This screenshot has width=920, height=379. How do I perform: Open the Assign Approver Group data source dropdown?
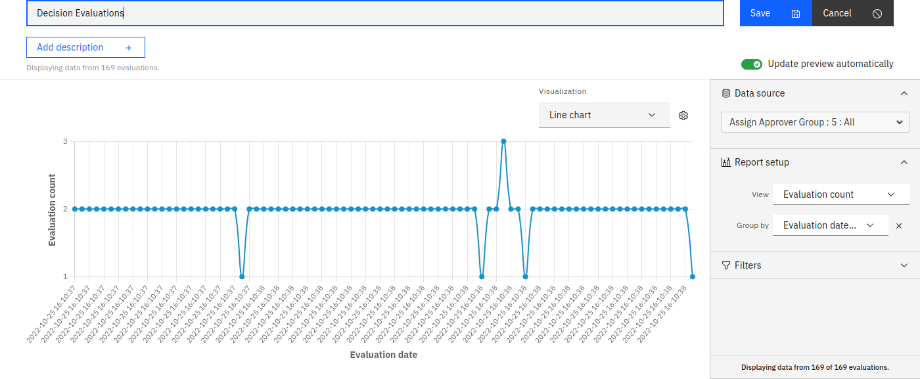point(814,122)
